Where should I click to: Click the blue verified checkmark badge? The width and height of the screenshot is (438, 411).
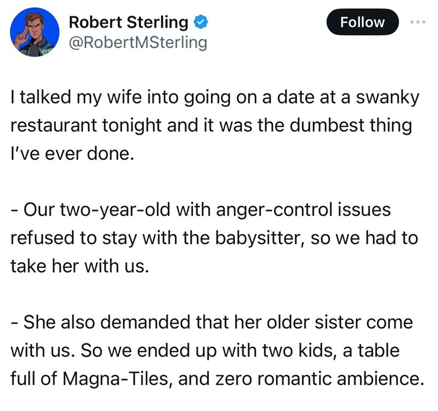tap(201, 22)
